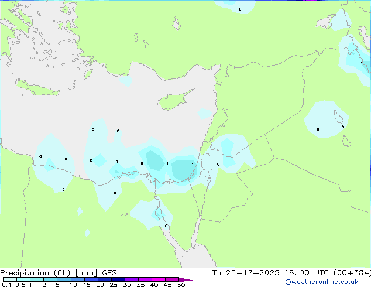Click the Crete island on the map
The width and height of the screenshot is (371, 287).
[37, 88]
